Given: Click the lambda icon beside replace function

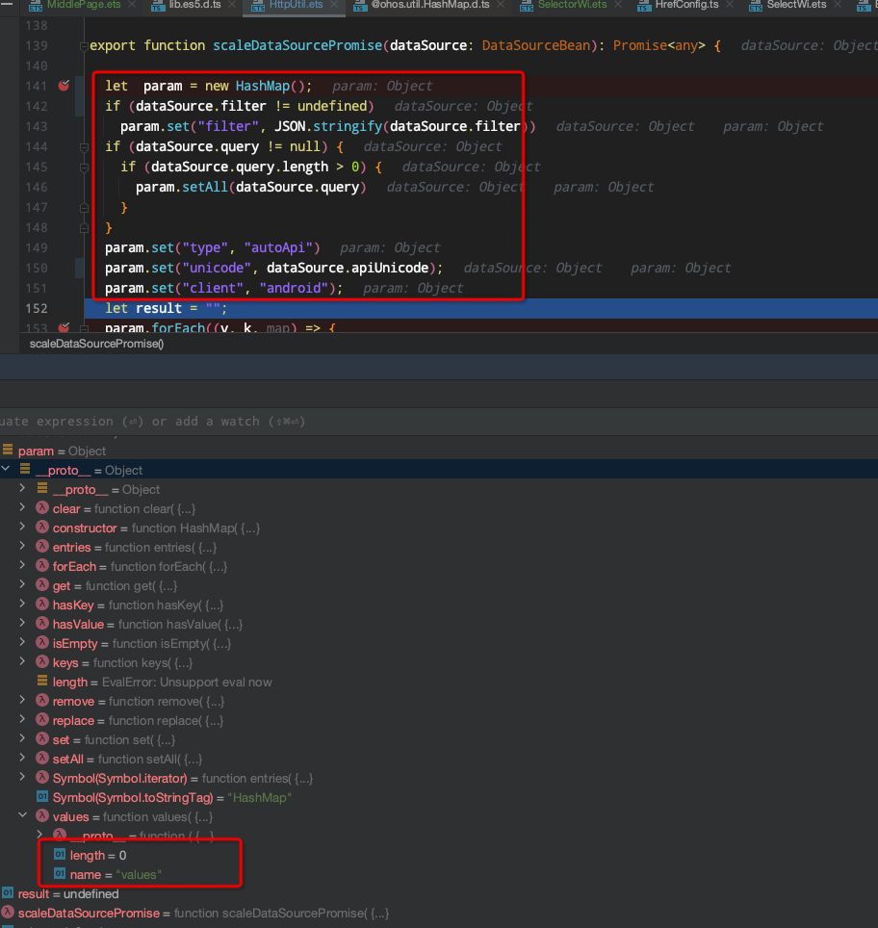Looking at the screenshot, I should point(42,719).
